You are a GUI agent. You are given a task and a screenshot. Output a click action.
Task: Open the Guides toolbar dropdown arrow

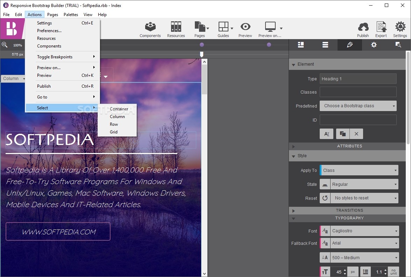click(232, 28)
